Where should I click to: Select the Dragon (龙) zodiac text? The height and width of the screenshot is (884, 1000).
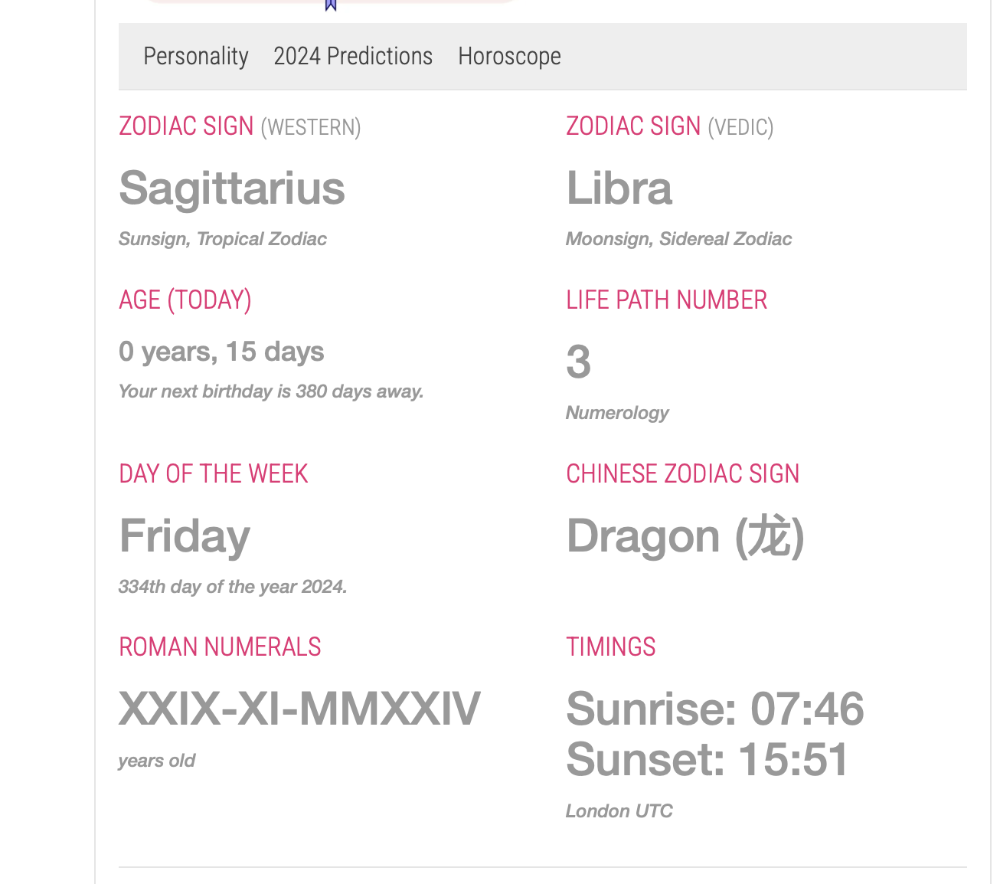(x=685, y=535)
